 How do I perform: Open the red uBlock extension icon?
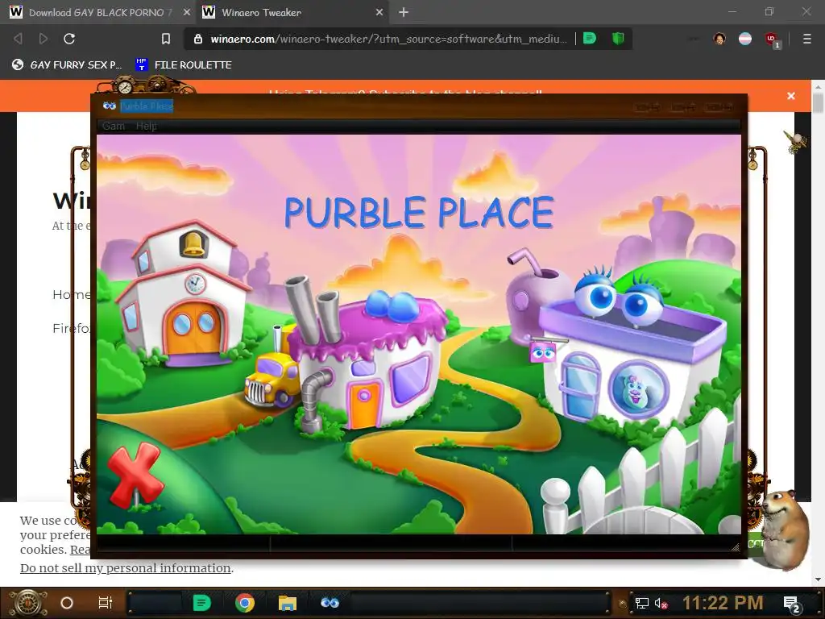[x=771, y=39]
